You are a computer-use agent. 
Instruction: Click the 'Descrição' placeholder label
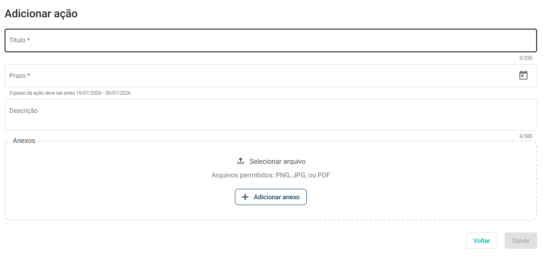point(24,111)
